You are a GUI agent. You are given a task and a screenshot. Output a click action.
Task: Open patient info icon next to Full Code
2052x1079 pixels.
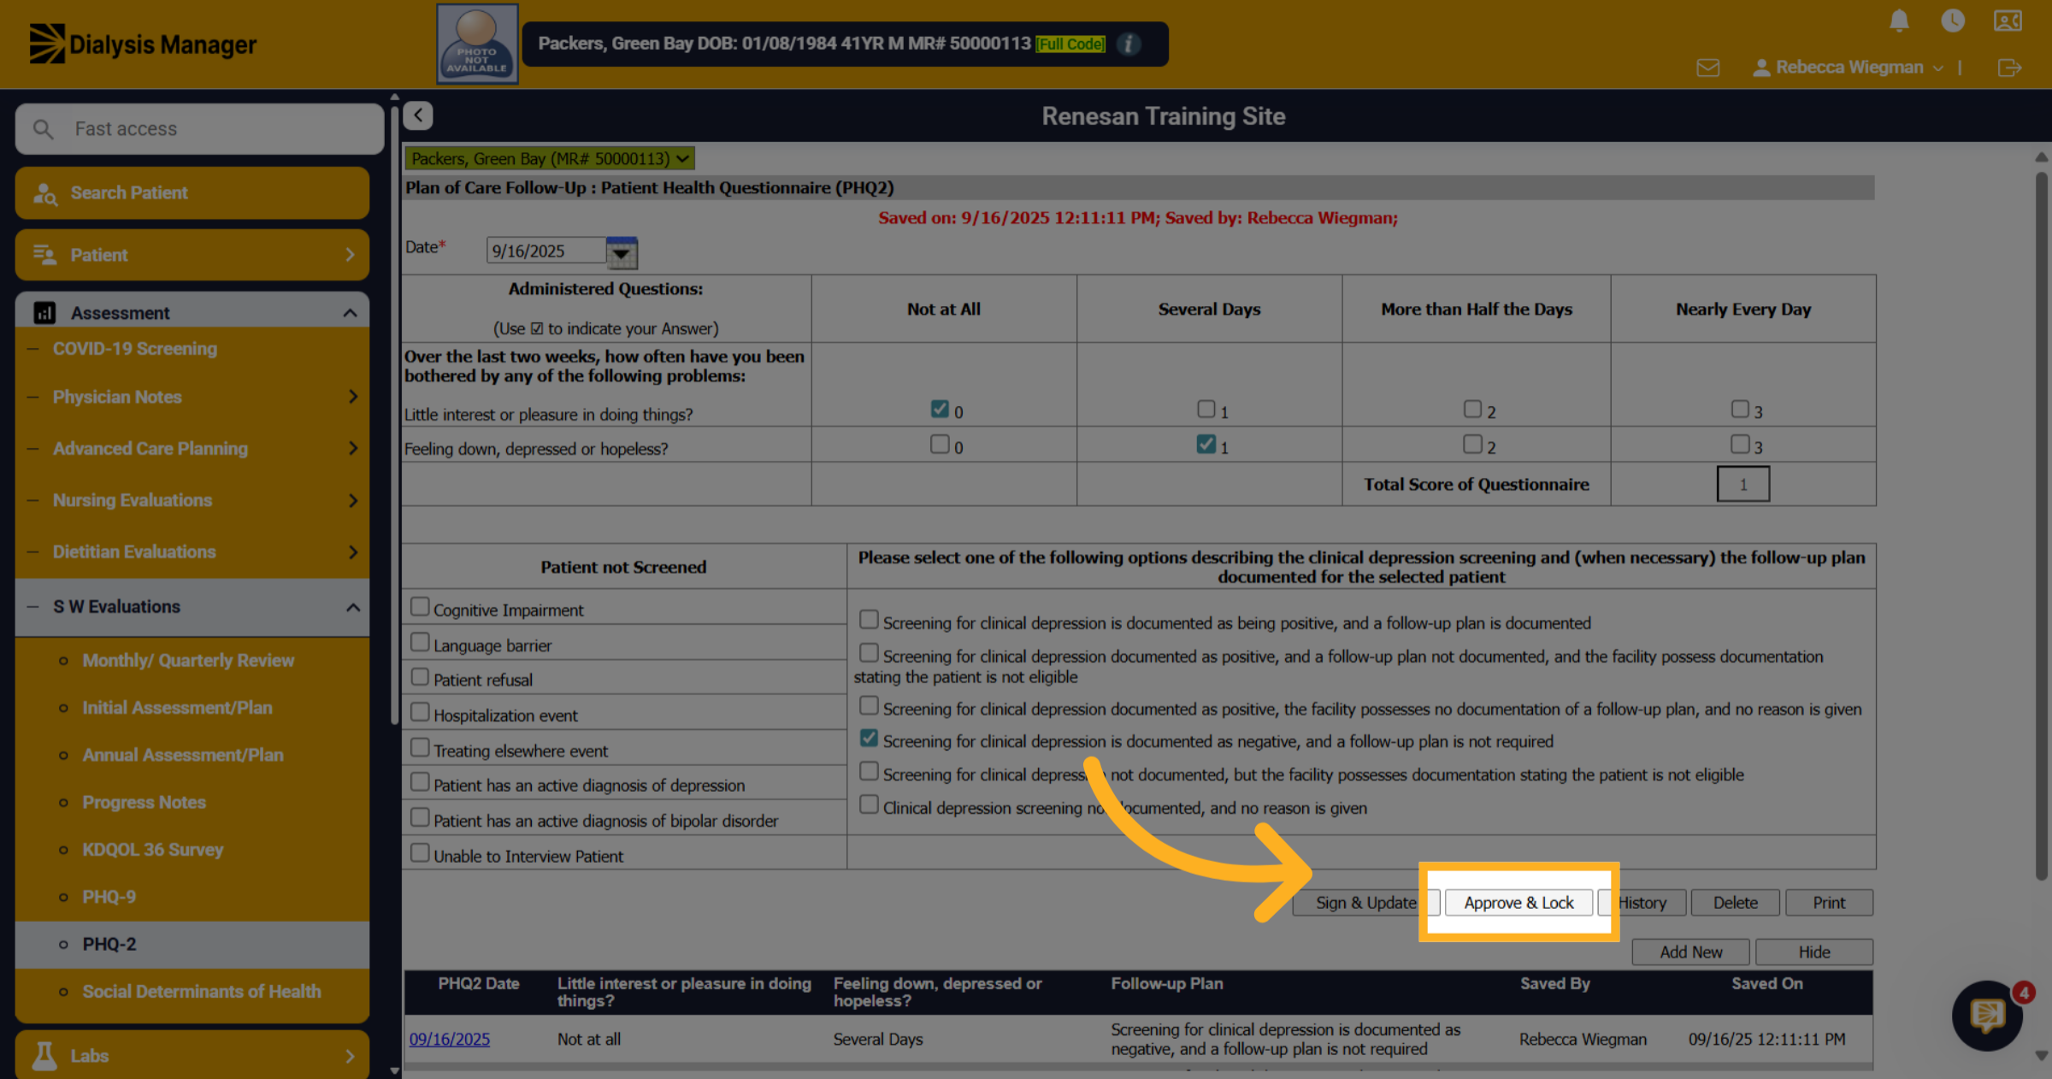pos(1129,44)
